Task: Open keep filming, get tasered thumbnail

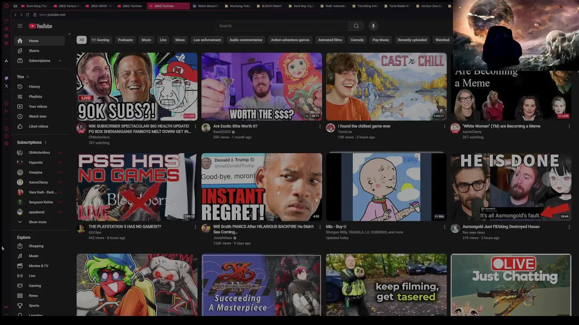Action: (386, 285)
